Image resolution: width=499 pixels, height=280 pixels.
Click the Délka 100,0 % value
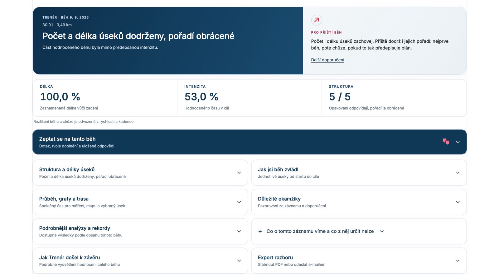click(60, 97)
